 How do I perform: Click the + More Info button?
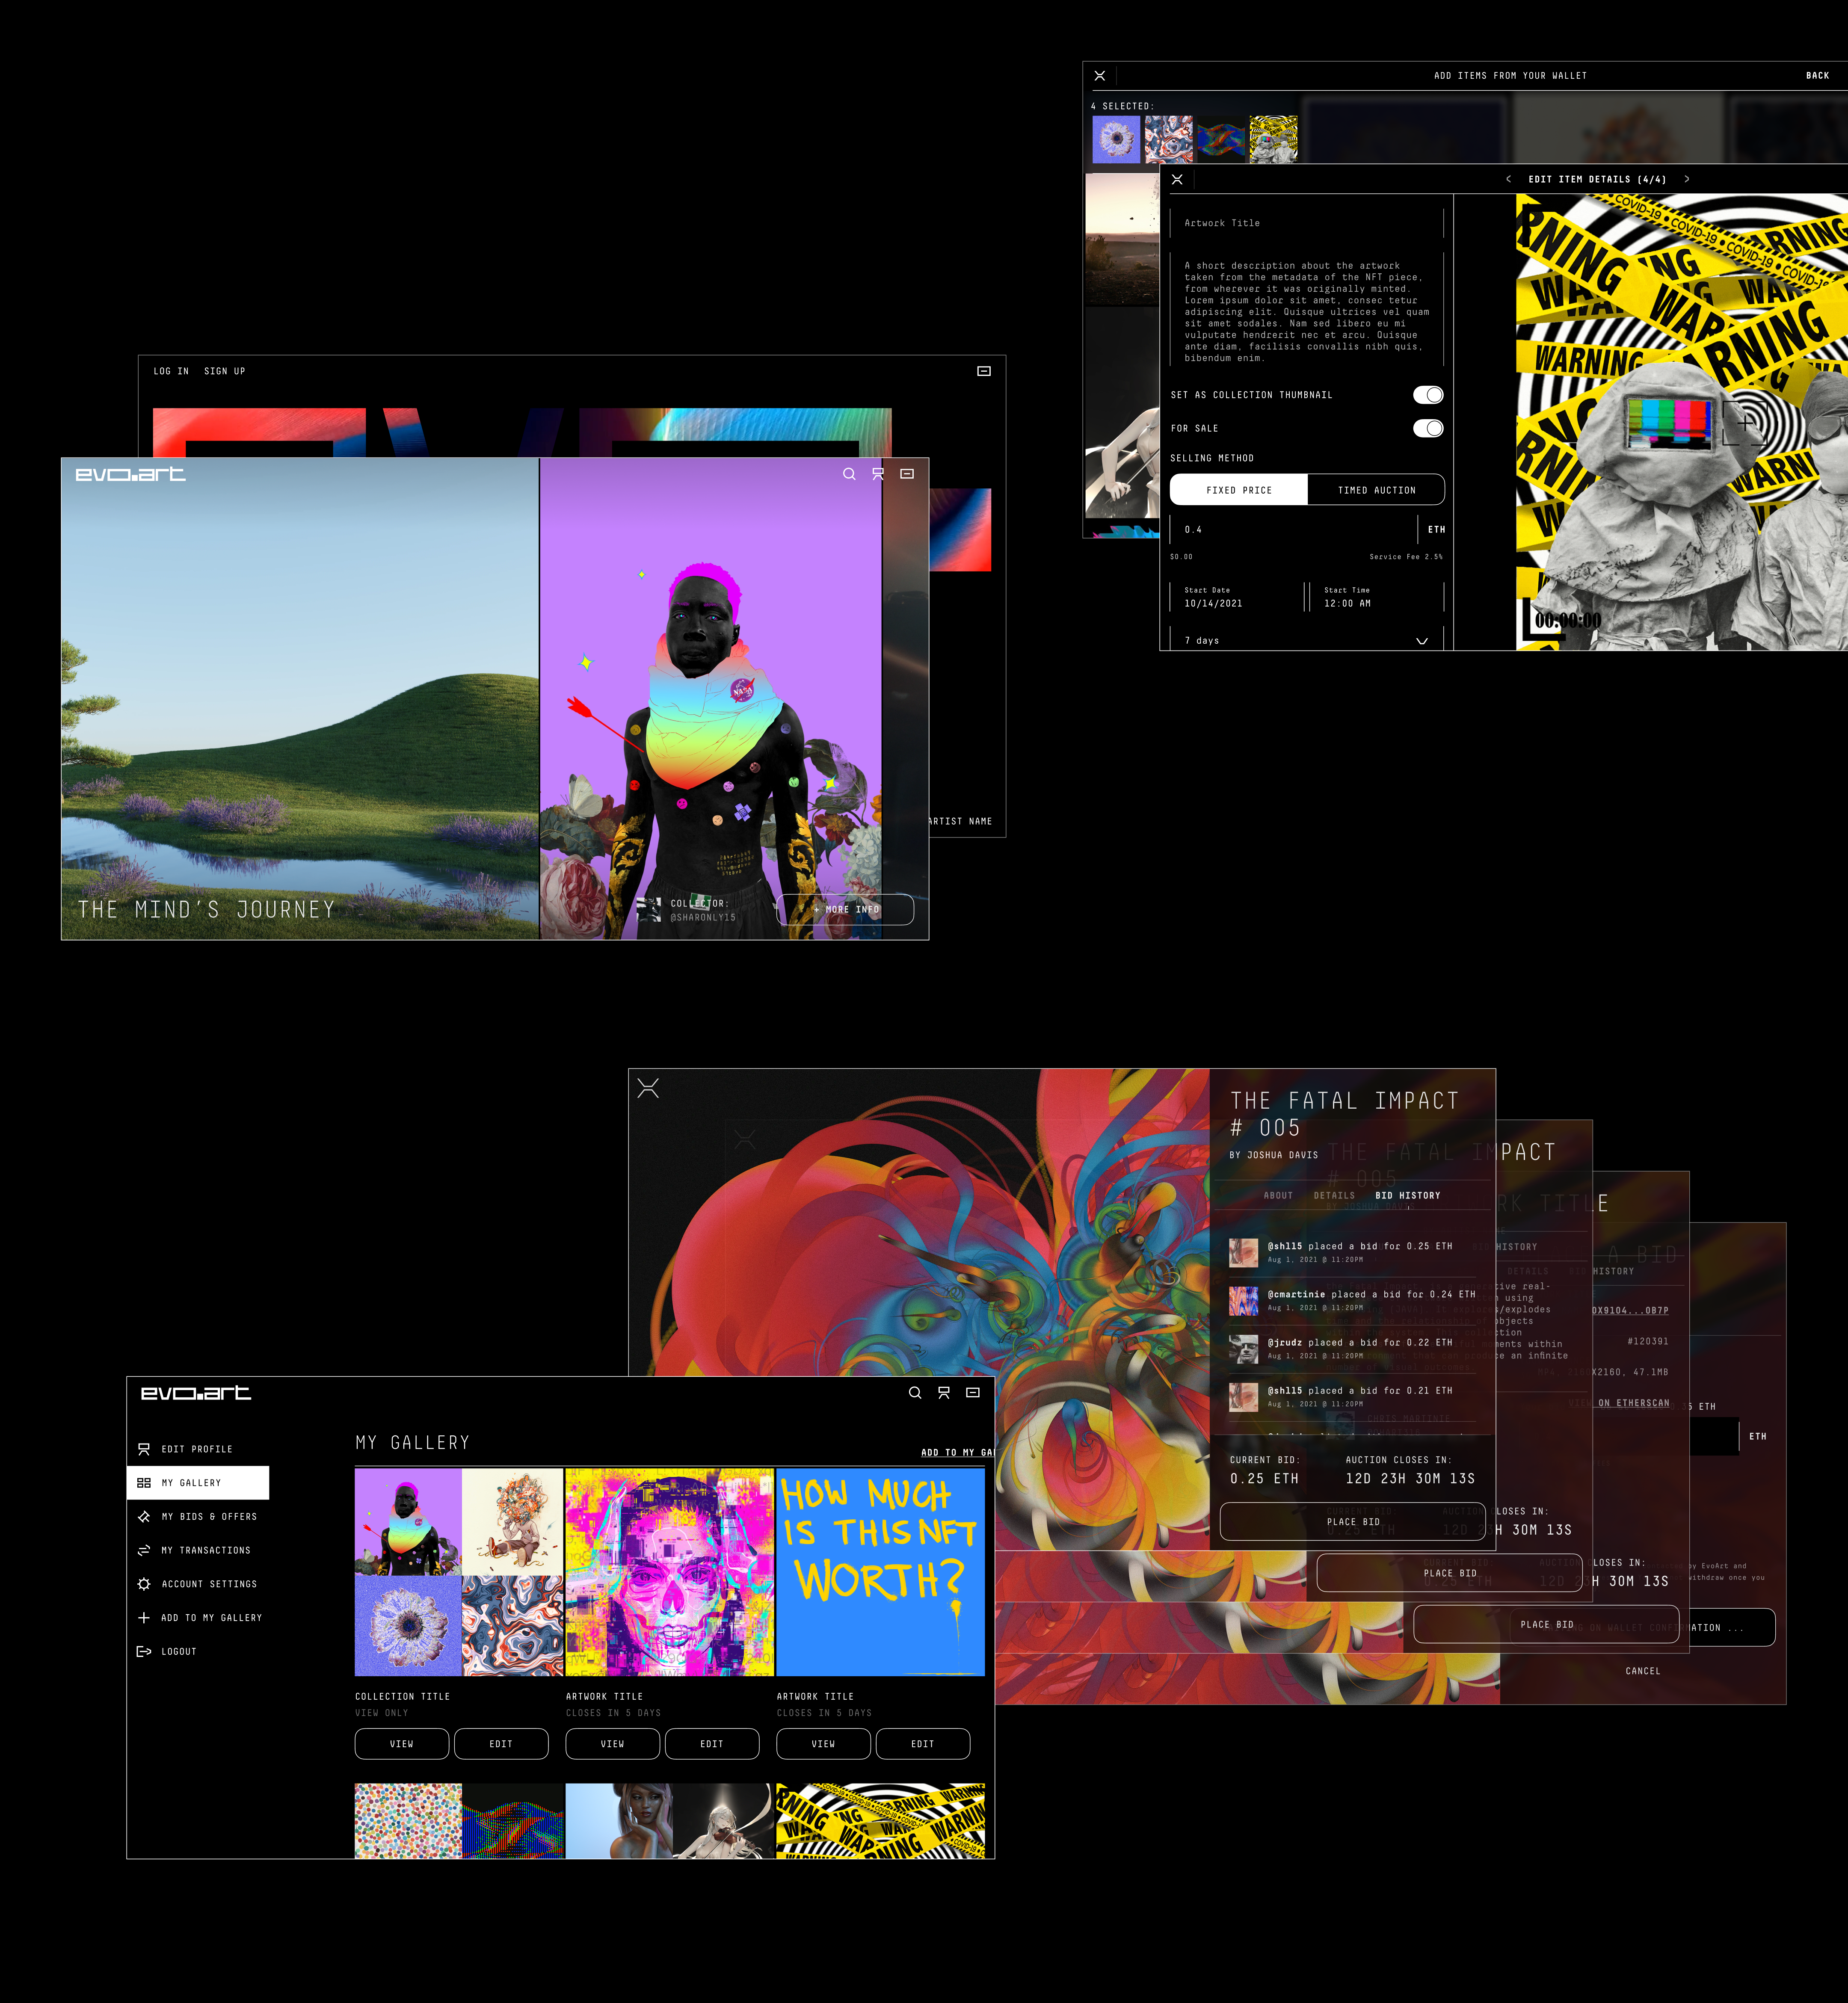845,909
